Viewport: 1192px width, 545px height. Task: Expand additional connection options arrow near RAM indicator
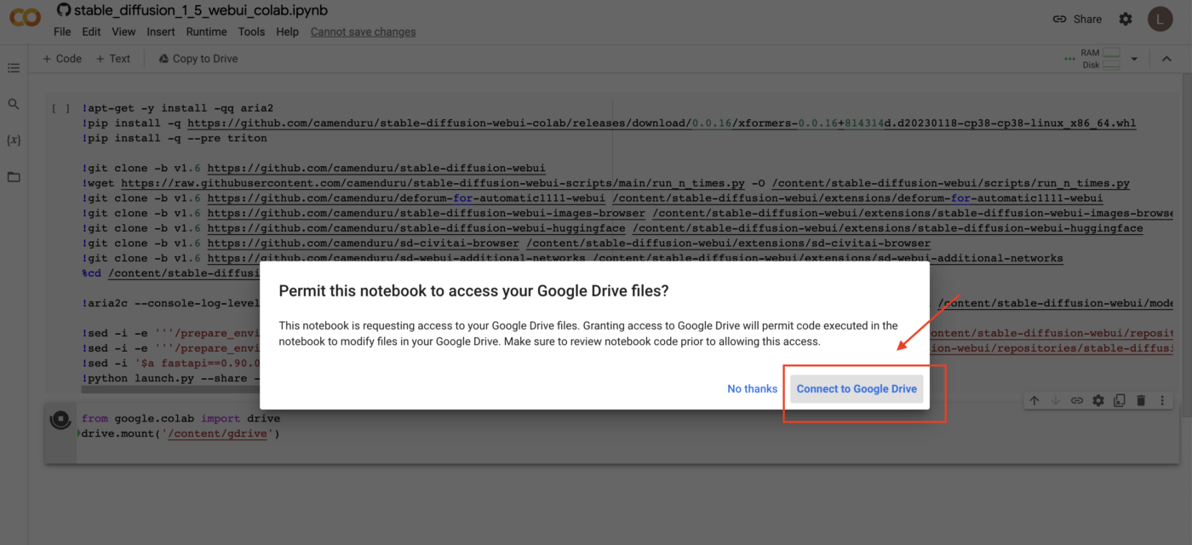[1134, 58]
